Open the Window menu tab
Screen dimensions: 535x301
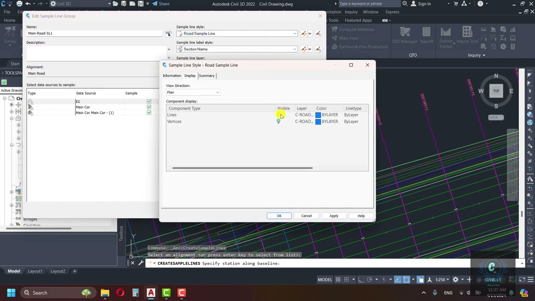point(371,12)
